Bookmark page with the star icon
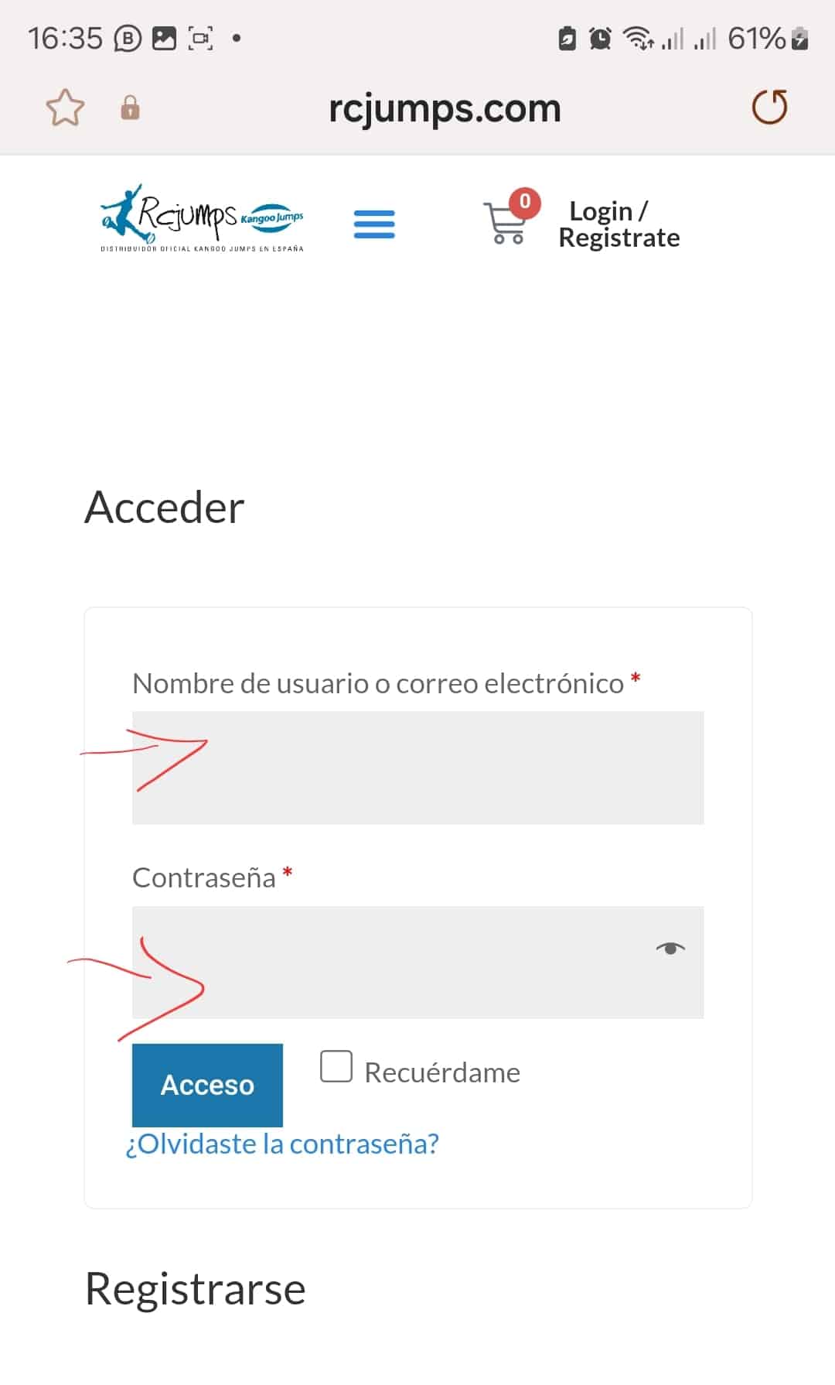The height and width of the screenshot is (1385, 835). (x=65, y=108)
